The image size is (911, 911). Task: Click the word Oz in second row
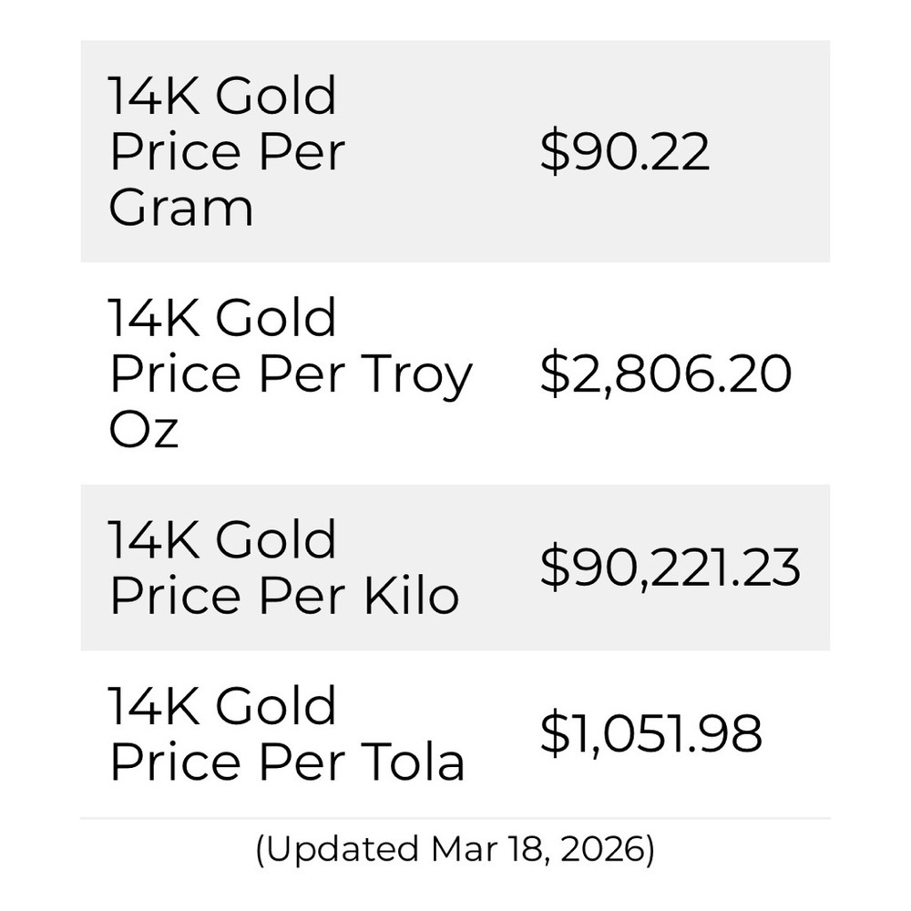144,430
